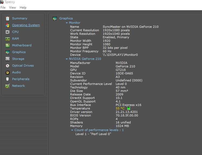Click the Summary clipboard icon
The width and height of the screenshot is (202, 155).
pyautogui.click(x=8, y=19)
